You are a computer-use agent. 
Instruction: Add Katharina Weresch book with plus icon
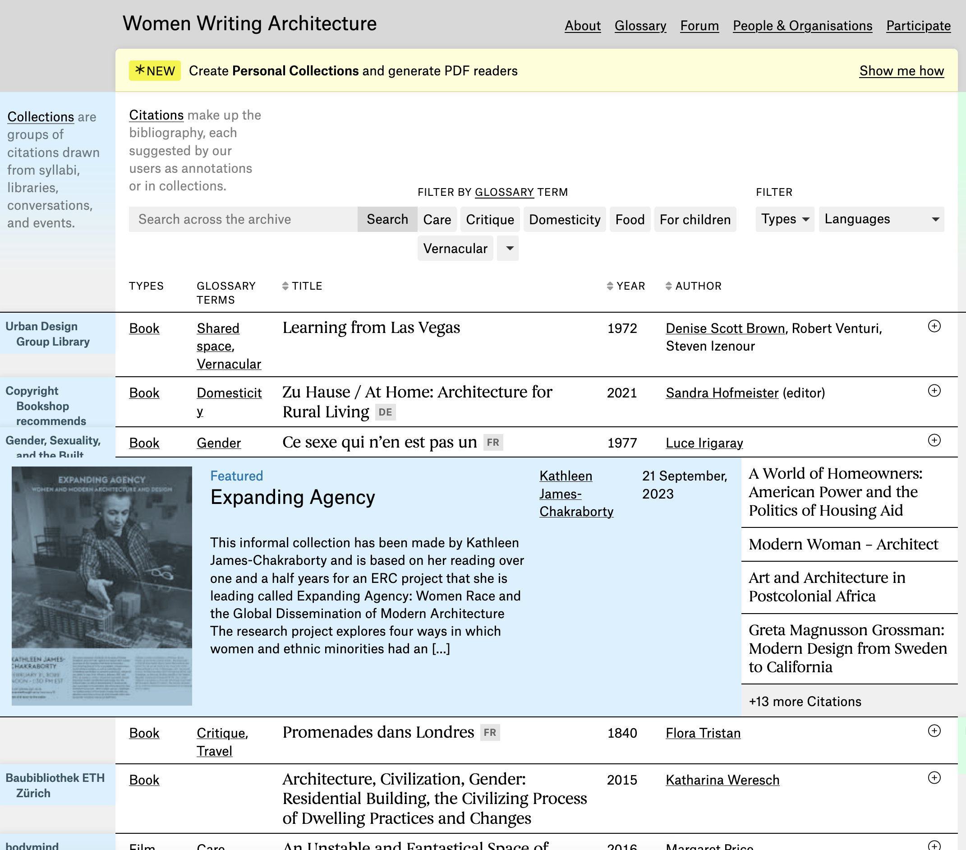click(x=934, y=777)
